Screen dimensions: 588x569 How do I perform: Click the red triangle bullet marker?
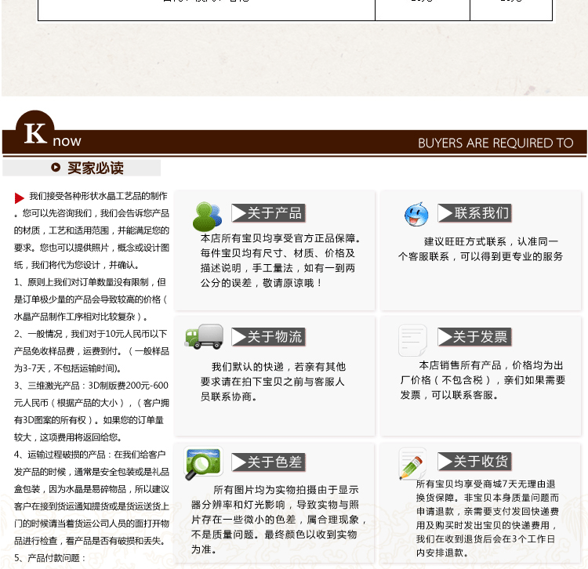pyautogui.click(x=19, y=198)
